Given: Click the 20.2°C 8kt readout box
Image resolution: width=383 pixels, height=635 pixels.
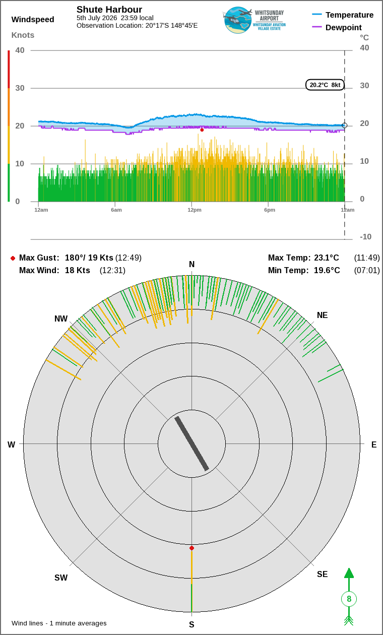Looking at the screenshot, I should point(325,85).
